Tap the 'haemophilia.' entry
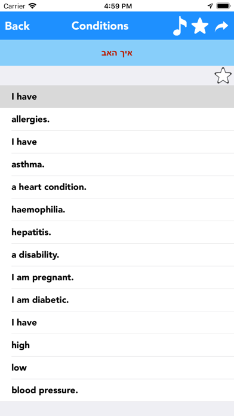234x416 pixels. coord(117,210)
